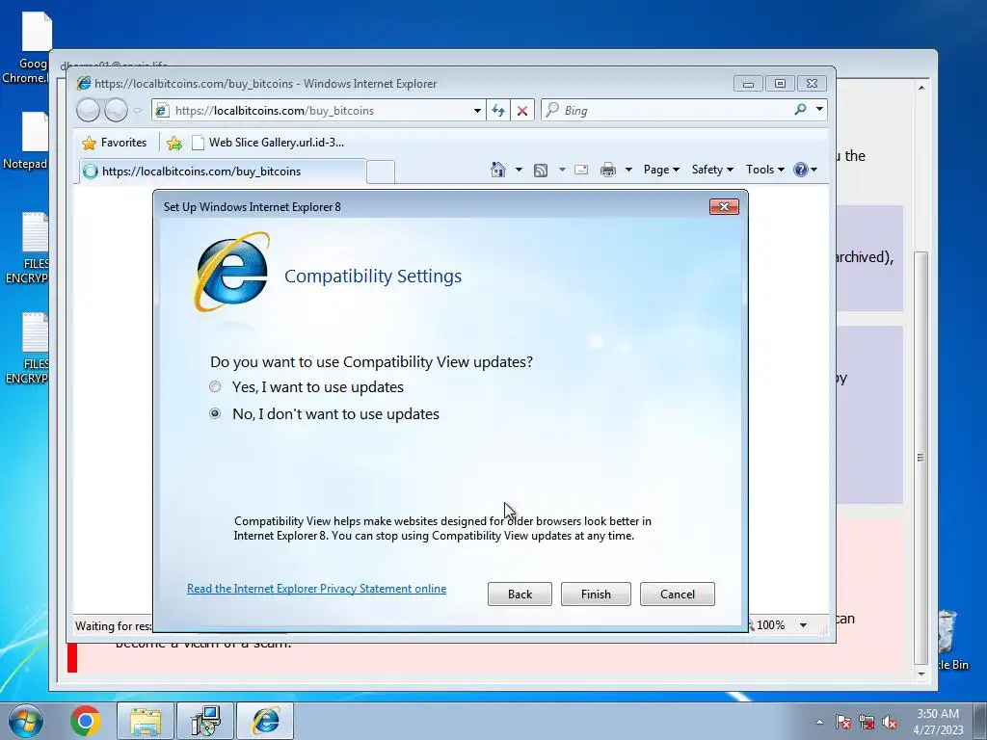Image resolution: width=987 pixels, height=740 pixels.
Task: Open the Help question mark menu
Action: 805,170
